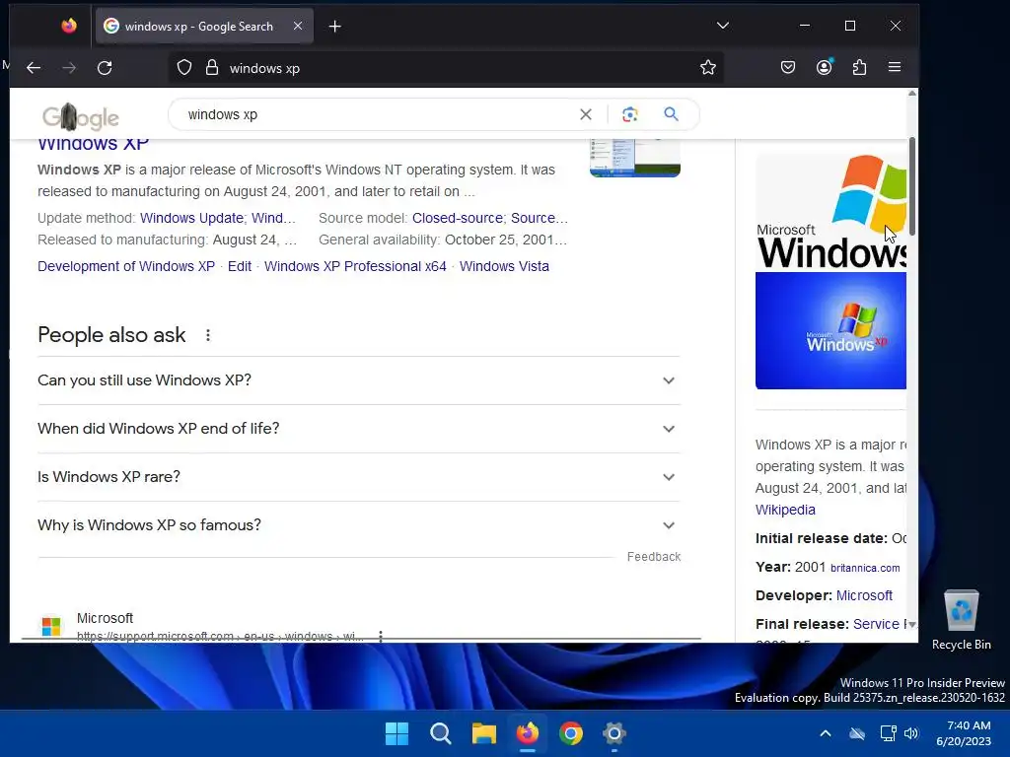The image size is (1010, 757).
Task: Open Windows XP Professional x64 link
Action: (355, 266)
